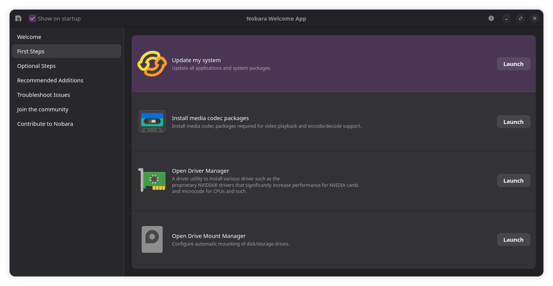Uncheck the Show on startup checkbox
553x286 pixels.
pos(32,18)
